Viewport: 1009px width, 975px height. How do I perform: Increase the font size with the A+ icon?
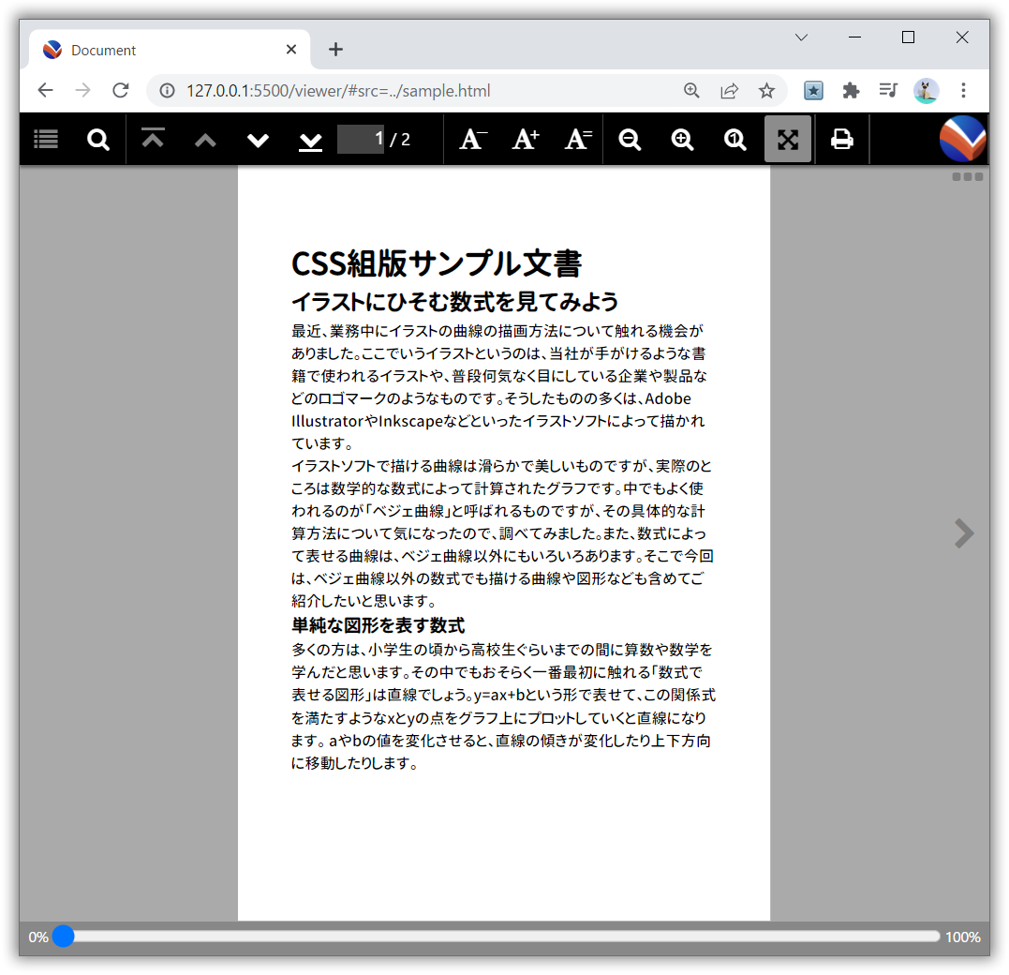tap(525, 139)
